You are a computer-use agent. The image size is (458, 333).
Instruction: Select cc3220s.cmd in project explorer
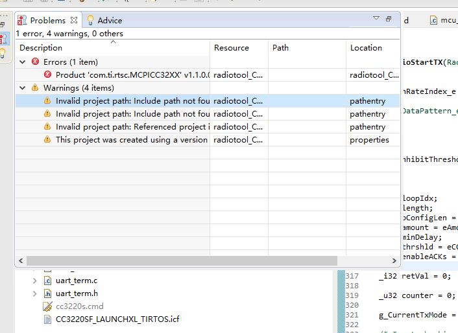point(79,306)
